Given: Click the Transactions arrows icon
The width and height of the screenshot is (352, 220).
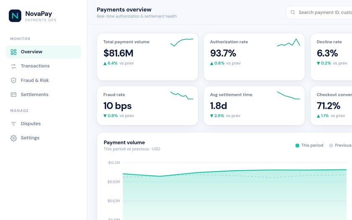Looking at the screenshot, I should point(13,66).
